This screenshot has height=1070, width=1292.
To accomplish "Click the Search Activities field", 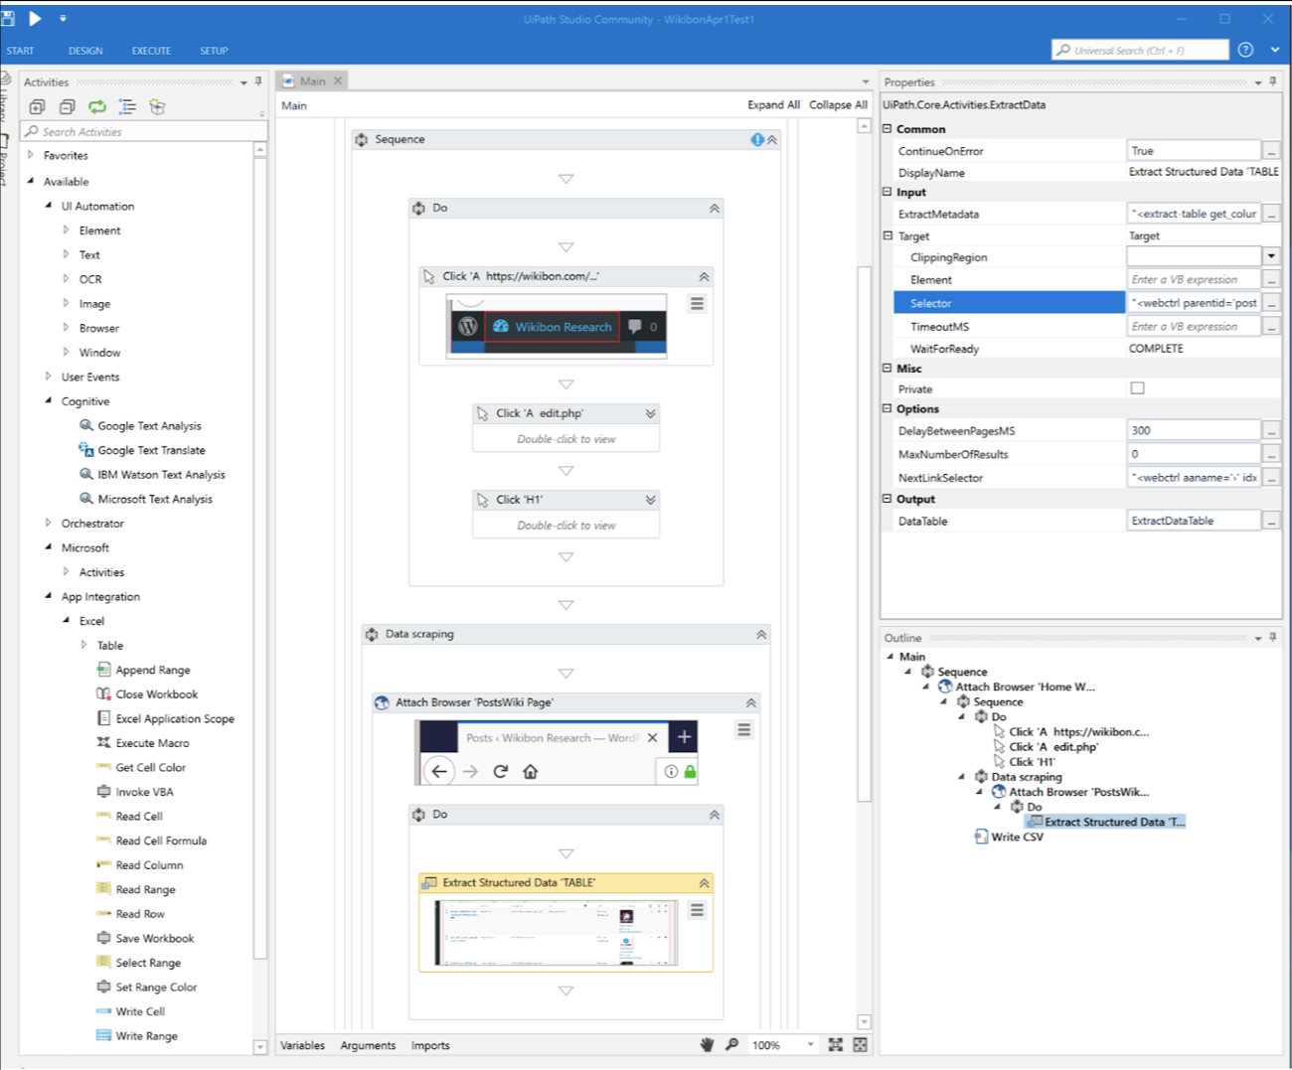I will click(x=144, y=131).
